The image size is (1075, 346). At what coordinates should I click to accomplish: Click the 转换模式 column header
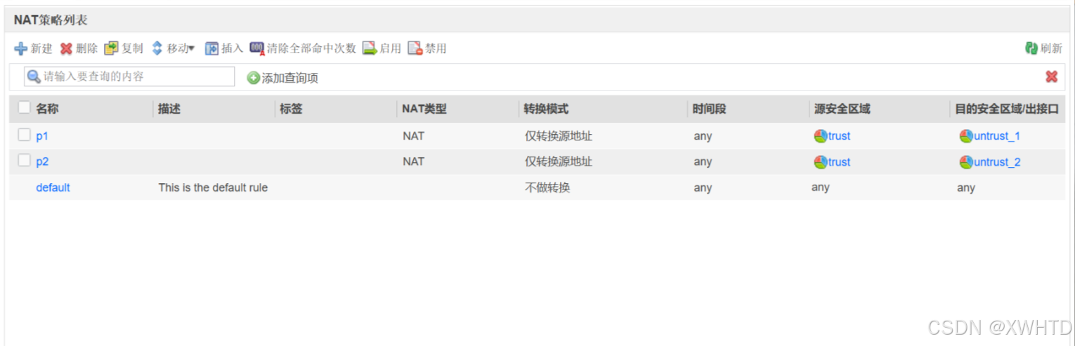(546, 109)
